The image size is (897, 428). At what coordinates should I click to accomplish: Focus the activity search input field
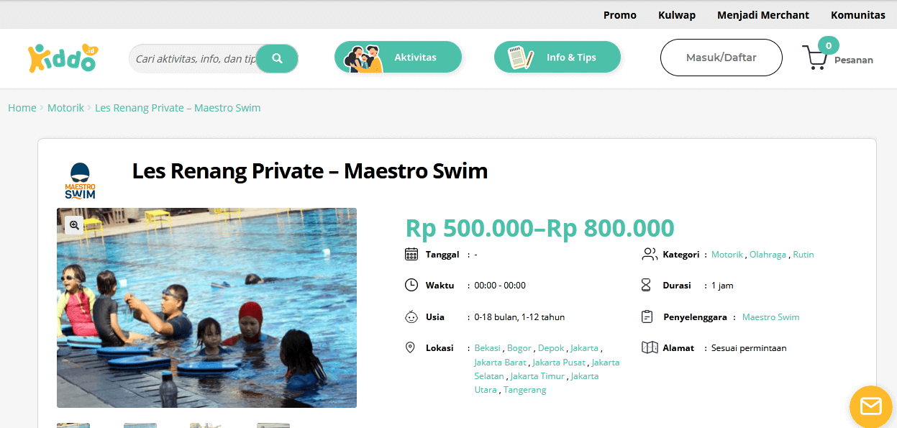194,59
